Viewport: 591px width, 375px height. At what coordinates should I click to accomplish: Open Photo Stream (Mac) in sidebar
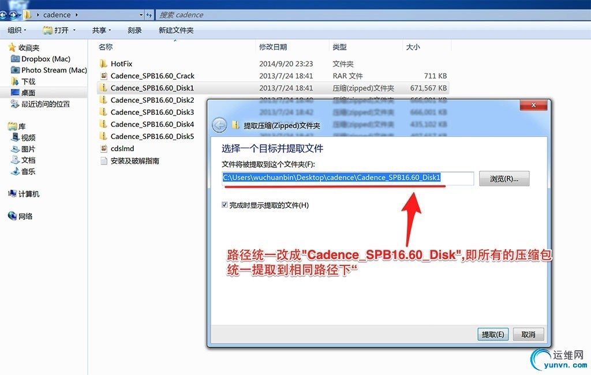pyautogui.click(x=49, y=70)
